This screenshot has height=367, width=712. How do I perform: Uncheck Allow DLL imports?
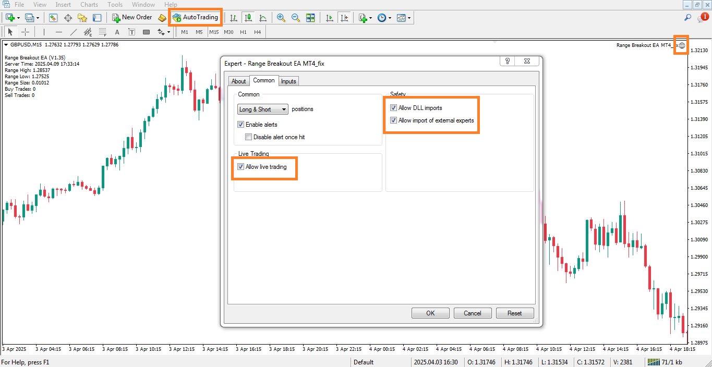[394, 108]
